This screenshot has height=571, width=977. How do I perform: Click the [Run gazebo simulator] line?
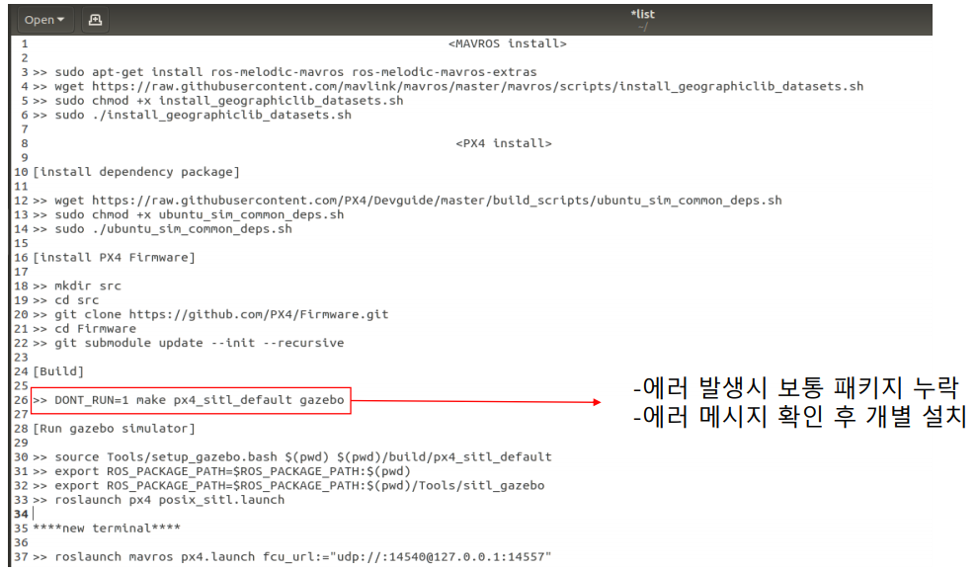point(114,429)
